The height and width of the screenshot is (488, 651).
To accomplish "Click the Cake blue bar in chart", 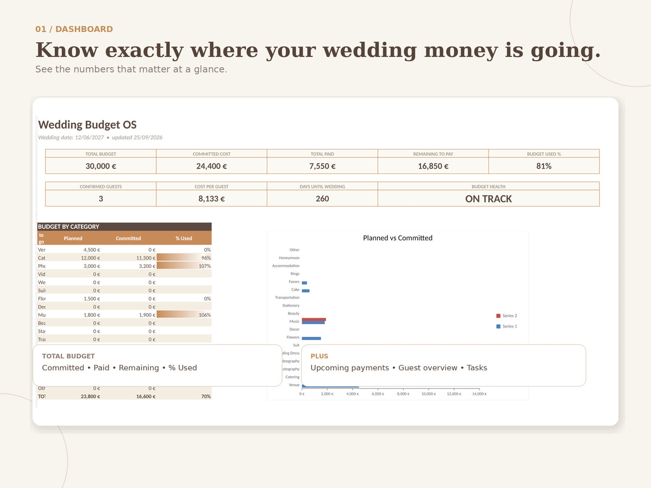I will point(306,291).
